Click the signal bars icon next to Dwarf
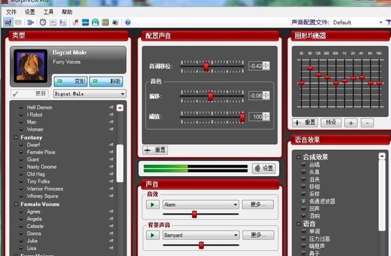Viewport: 391px width, 256px height. point(112,145)
